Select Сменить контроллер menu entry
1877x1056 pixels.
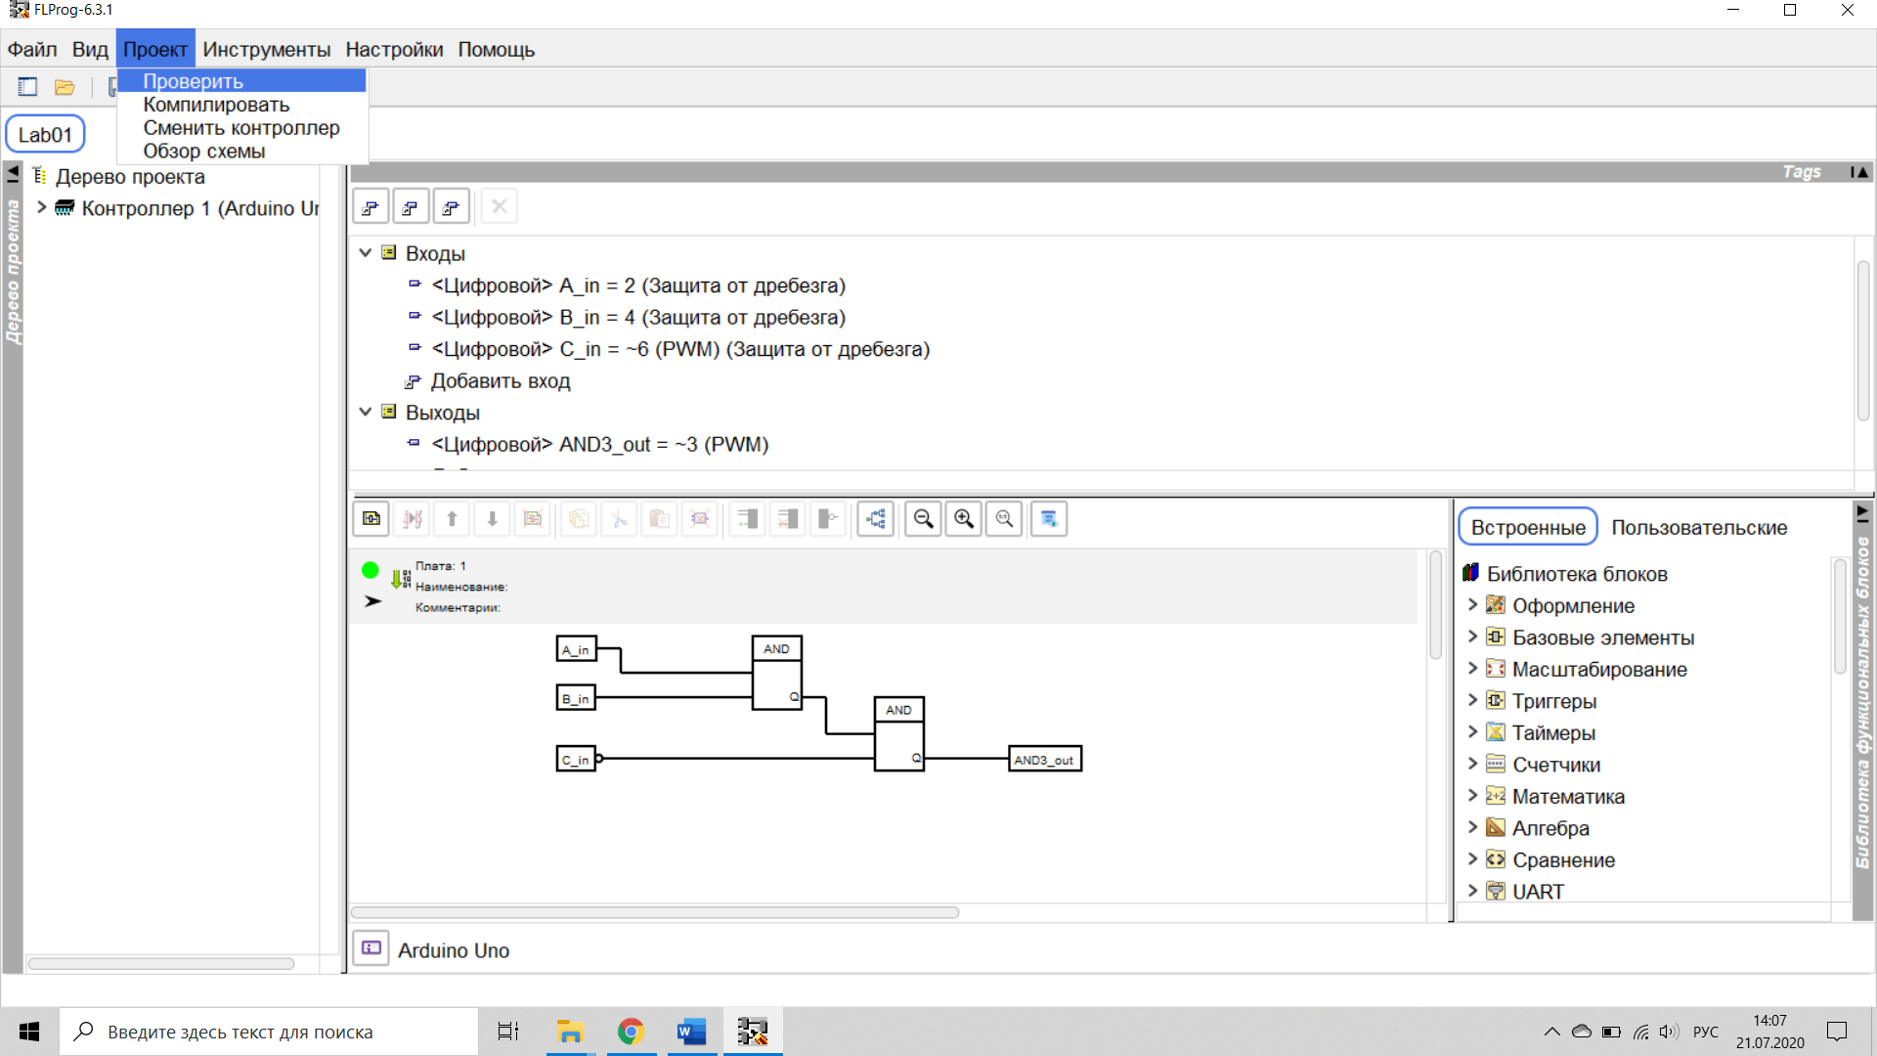pos(241,128)
